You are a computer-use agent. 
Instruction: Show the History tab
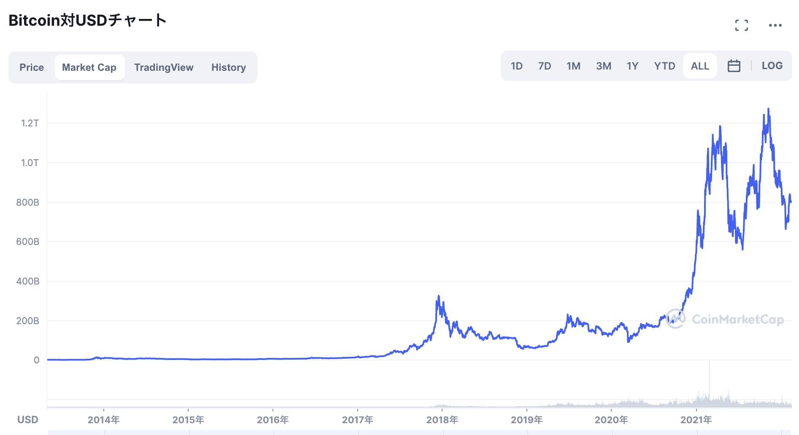(x=229, y=67)
